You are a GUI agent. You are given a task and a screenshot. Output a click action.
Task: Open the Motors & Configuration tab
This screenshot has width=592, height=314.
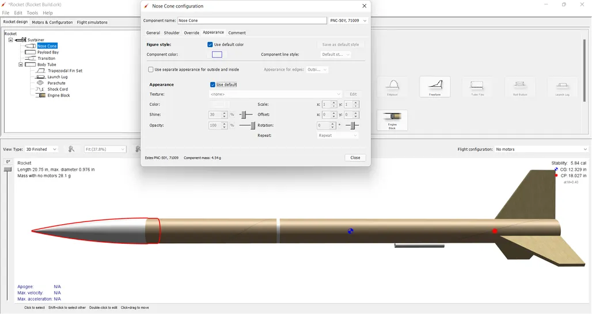tap(52, 22)
